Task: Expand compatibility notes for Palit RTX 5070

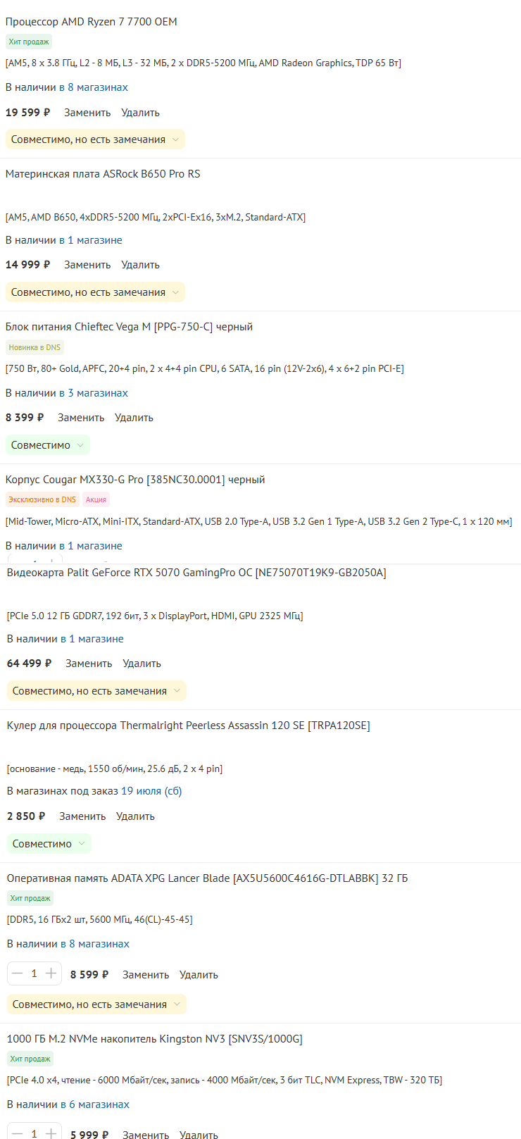Action: 96,691
